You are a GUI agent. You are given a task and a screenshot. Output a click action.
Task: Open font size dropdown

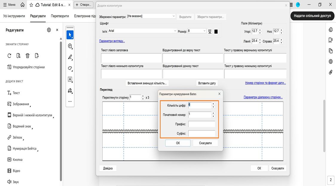point(197,31)
